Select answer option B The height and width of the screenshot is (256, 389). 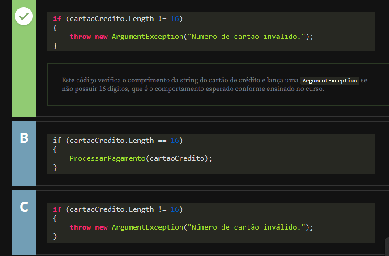(x=24, y=138)
